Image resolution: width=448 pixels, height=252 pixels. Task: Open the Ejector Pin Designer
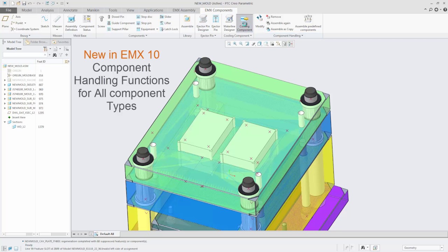203,23
